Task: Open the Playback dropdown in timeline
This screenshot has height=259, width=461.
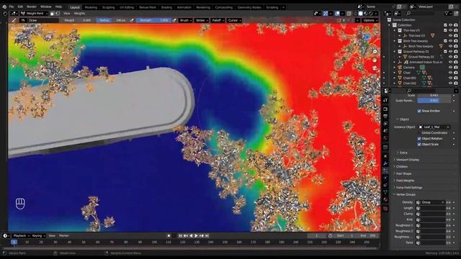Action: click(x=21, y=236)
